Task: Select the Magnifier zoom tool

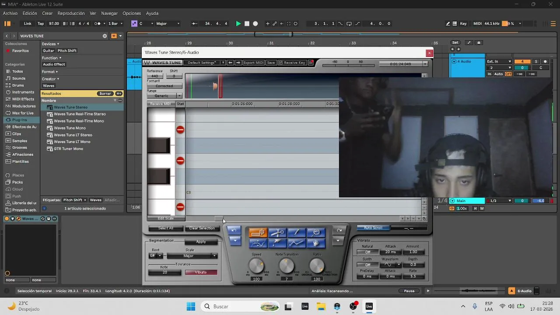Action: coord(316,233)
